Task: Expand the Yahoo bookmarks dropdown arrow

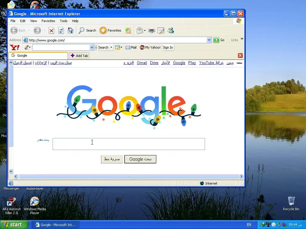Action: tap(121, 47)
